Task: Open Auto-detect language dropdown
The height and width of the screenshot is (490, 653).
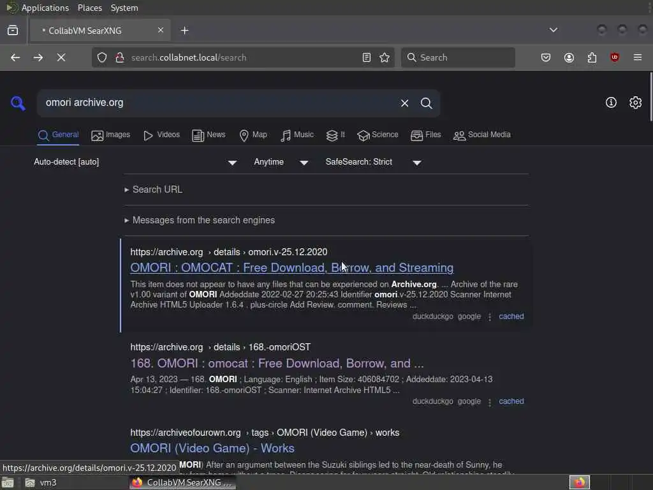Action: (135, 162)
